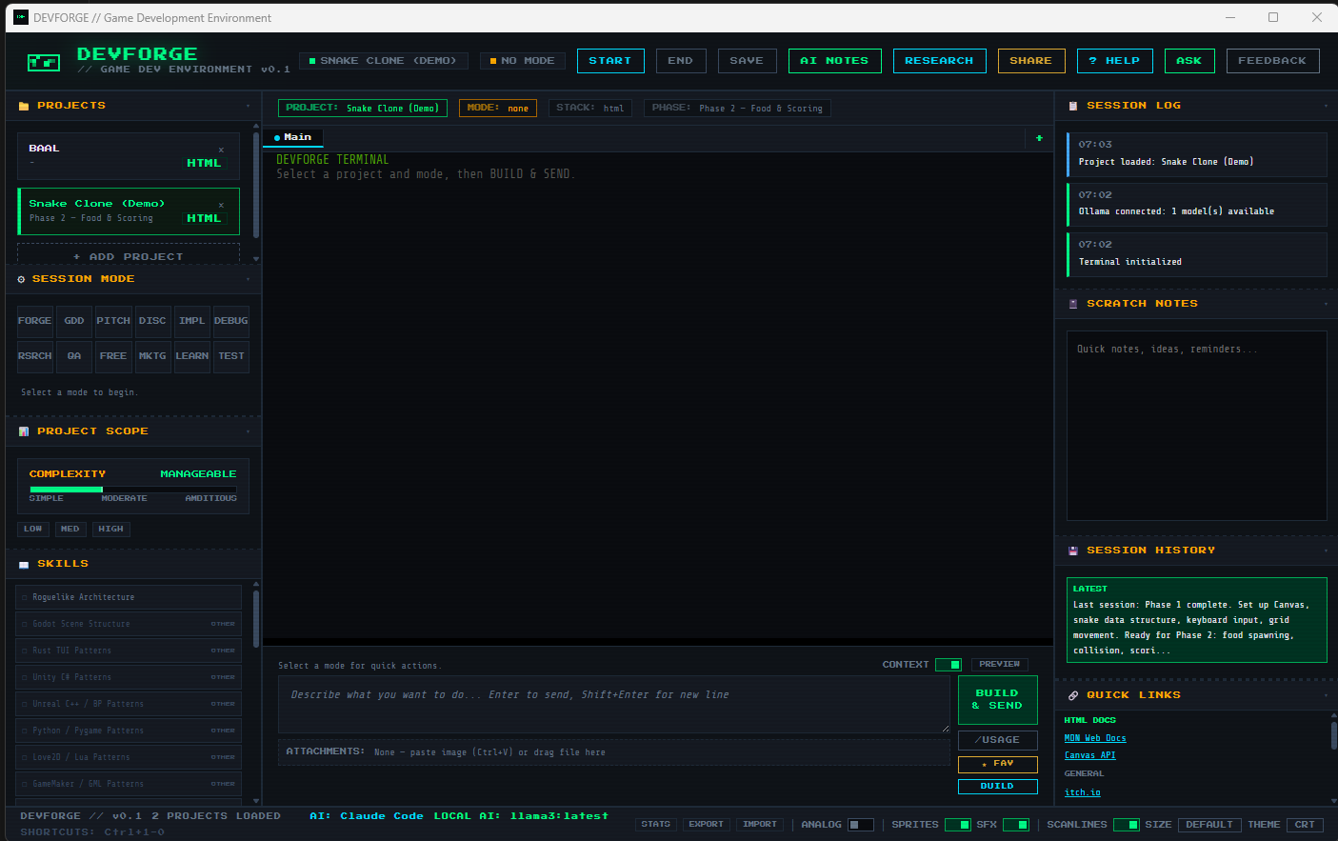This screenshot has height=841, width=1338.
Task: Switch to the Main terminal tab
Action: tap(293, 138)
